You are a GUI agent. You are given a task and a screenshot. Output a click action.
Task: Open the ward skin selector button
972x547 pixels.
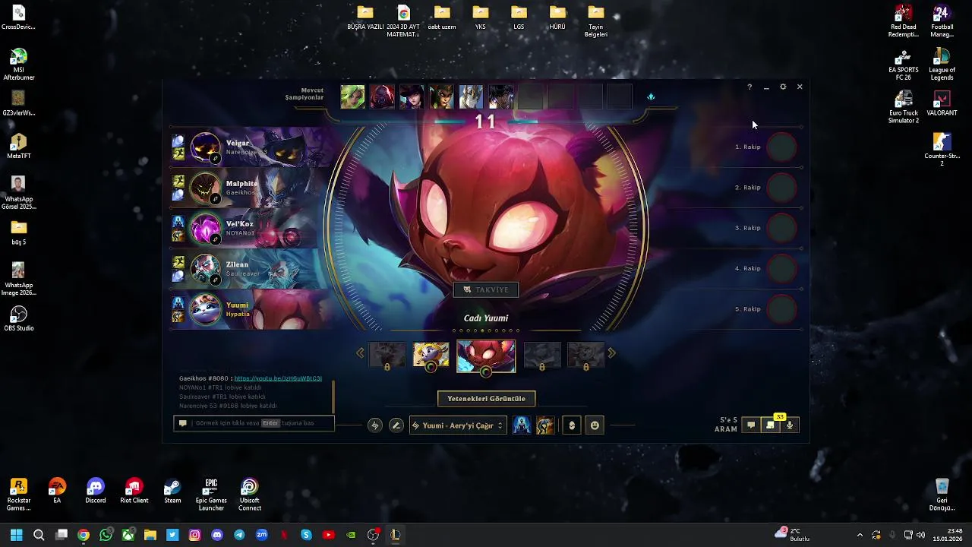click(572, 425)
